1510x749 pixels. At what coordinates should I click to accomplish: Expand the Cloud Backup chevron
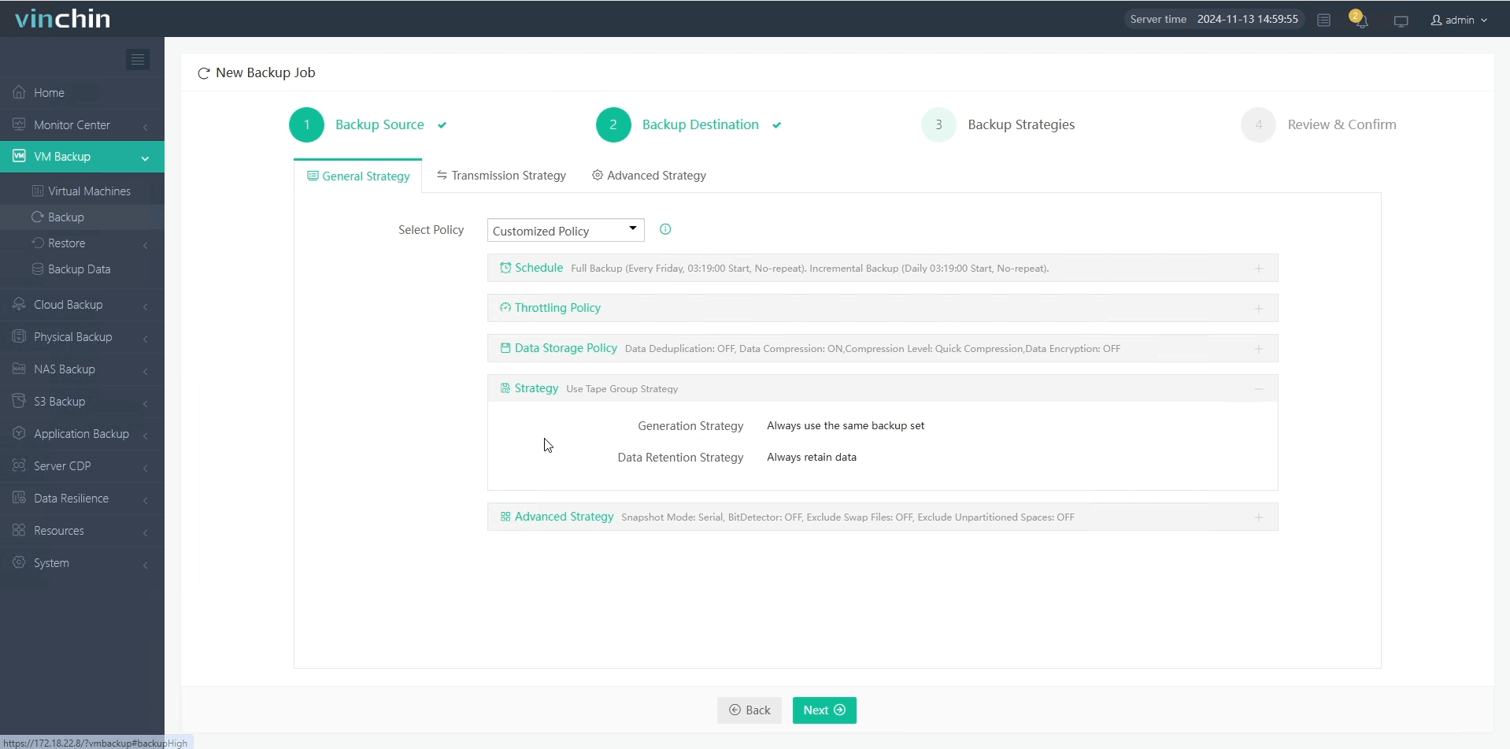tap(146, 306)
